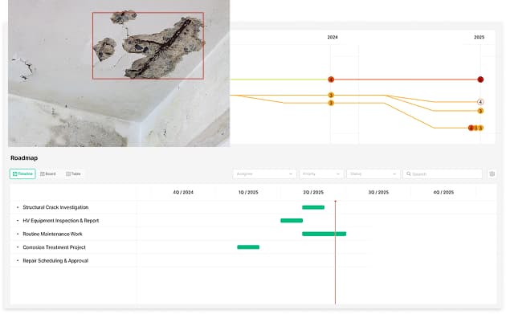Viewport: 506px width, 314px height.
Task: Click the red node at 2024 on chart
Action: tap(331, 80)
